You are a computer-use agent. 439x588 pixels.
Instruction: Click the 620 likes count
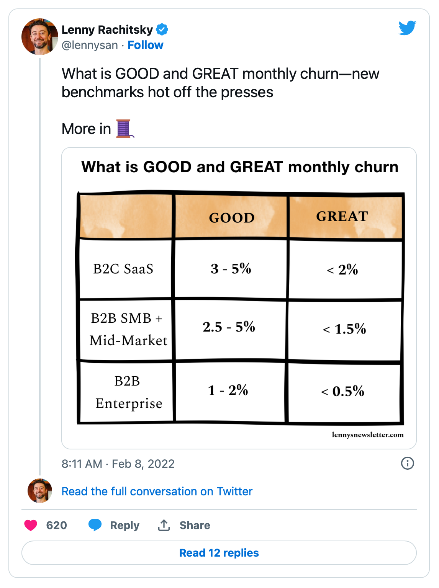tap(56, 525)
